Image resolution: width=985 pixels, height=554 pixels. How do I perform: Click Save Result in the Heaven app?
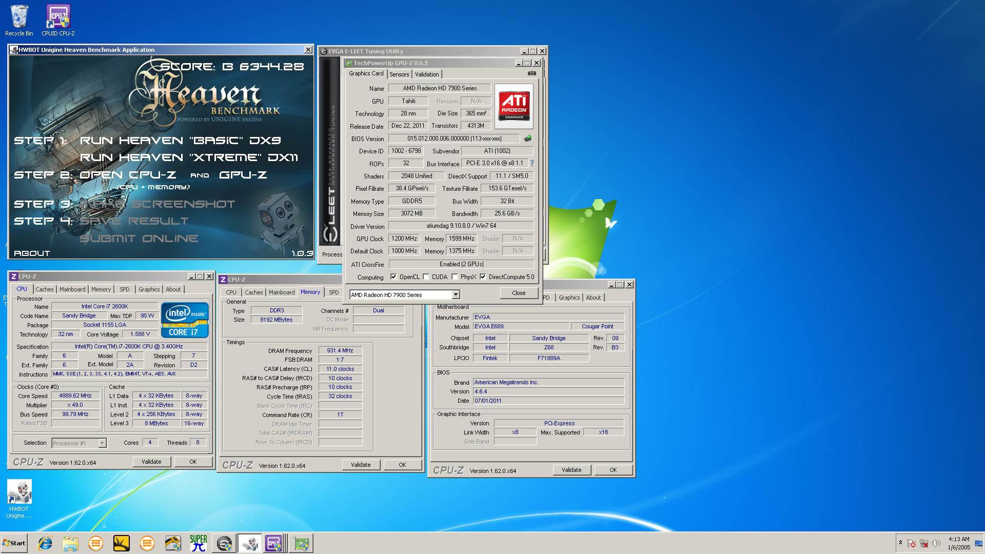click(x=134, y=221)
